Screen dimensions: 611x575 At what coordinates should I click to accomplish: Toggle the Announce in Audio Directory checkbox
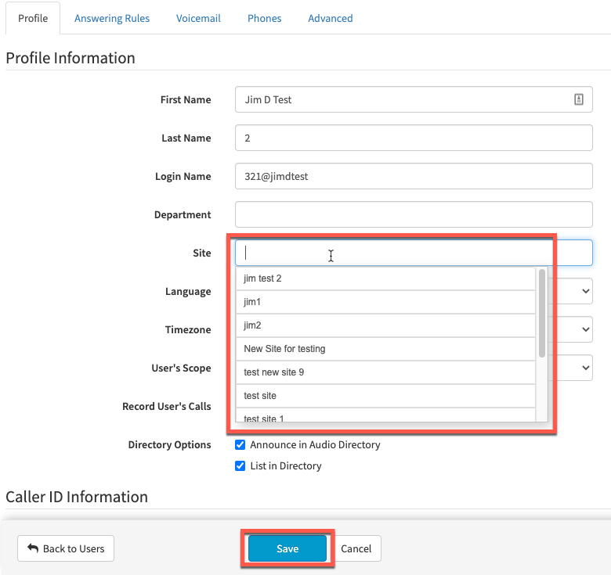coord(240,444)
